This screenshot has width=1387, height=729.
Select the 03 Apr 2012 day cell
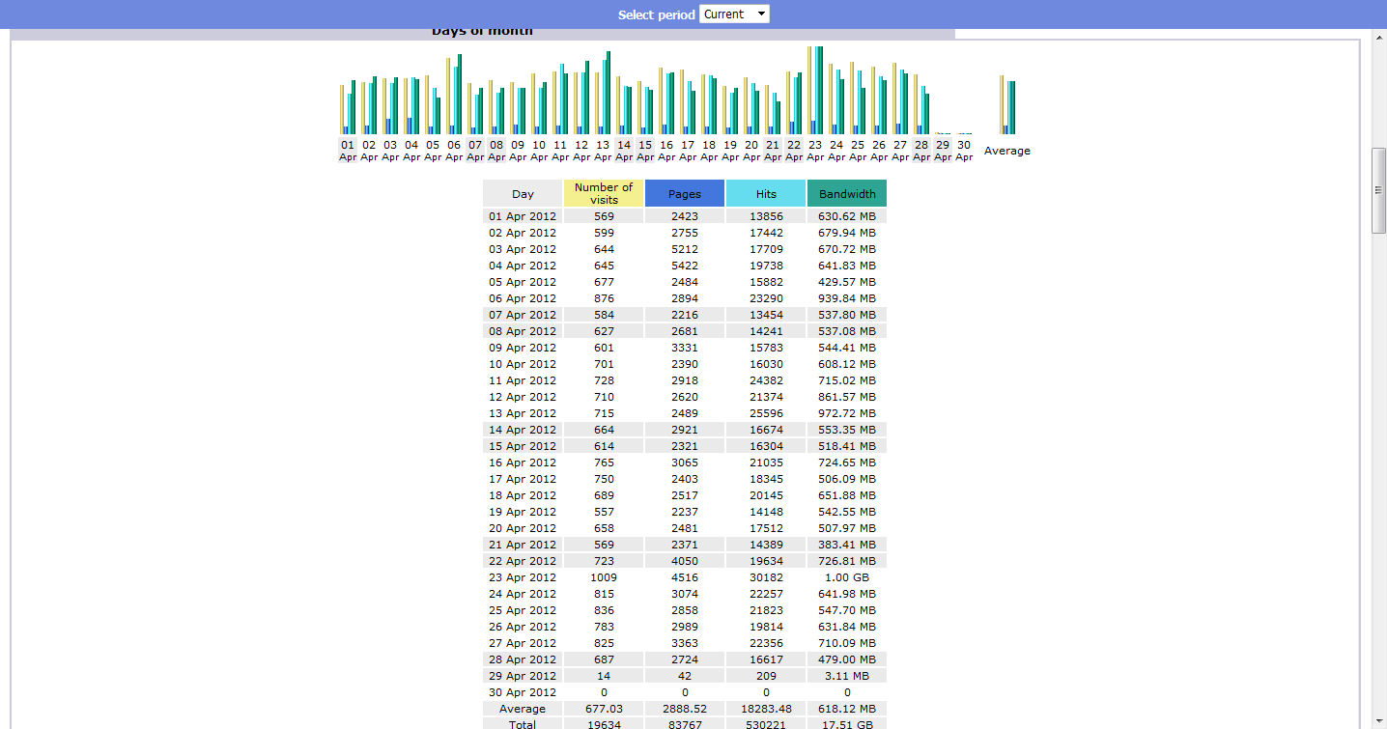[523, 249]
